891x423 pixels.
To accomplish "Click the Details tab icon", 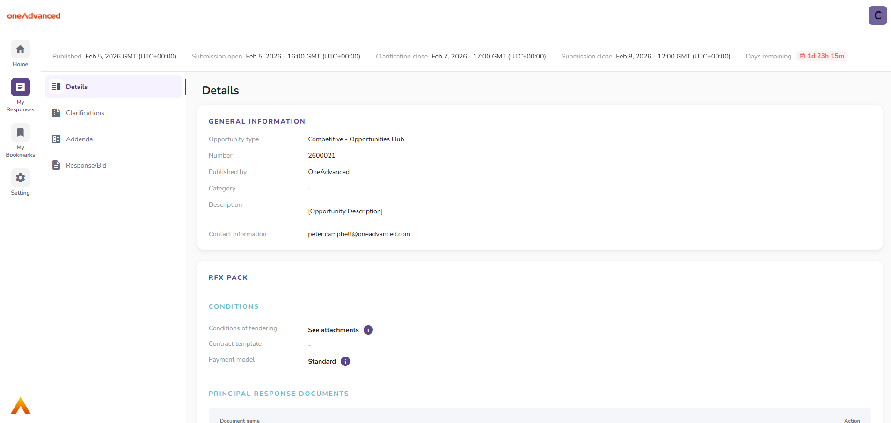I will click(56, 87).
